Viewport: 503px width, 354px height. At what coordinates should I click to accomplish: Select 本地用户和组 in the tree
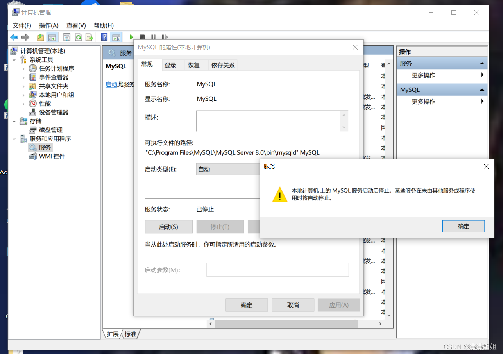tap(57, 95)
